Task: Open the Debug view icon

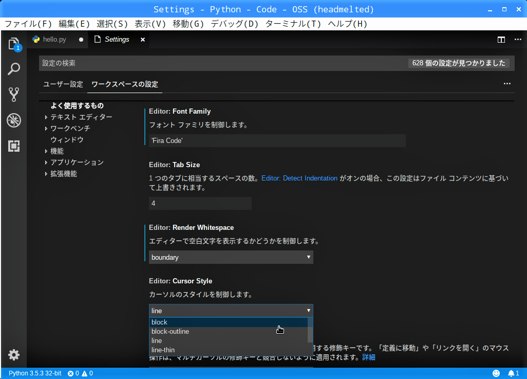Action: click(14, 120)
